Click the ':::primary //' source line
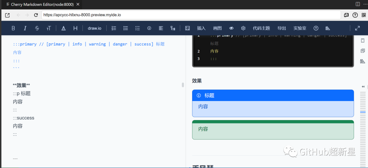 [89, 44]
